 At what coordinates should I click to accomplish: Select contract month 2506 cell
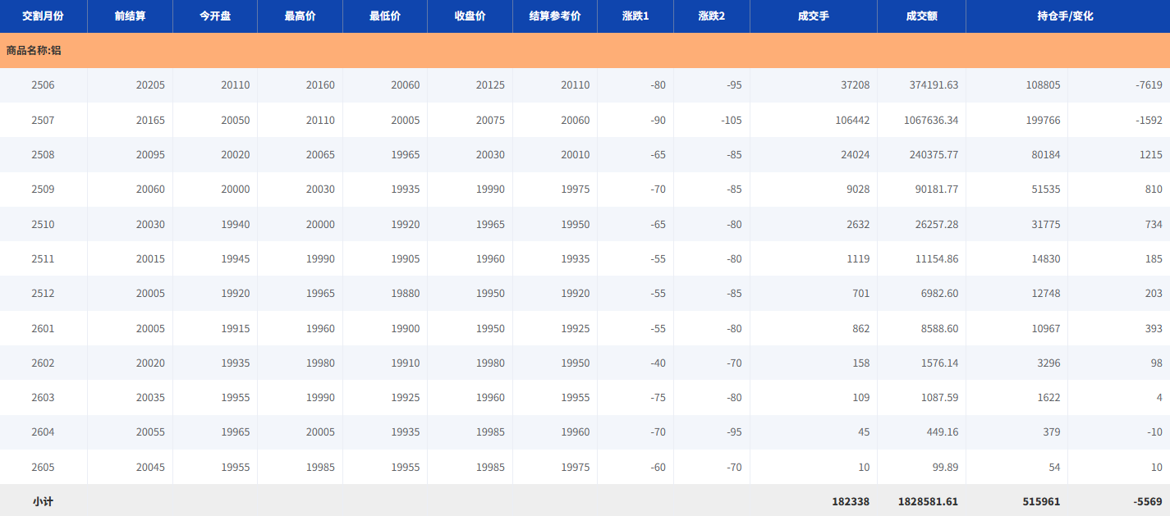pyautogui.click(x=43, y=85)
